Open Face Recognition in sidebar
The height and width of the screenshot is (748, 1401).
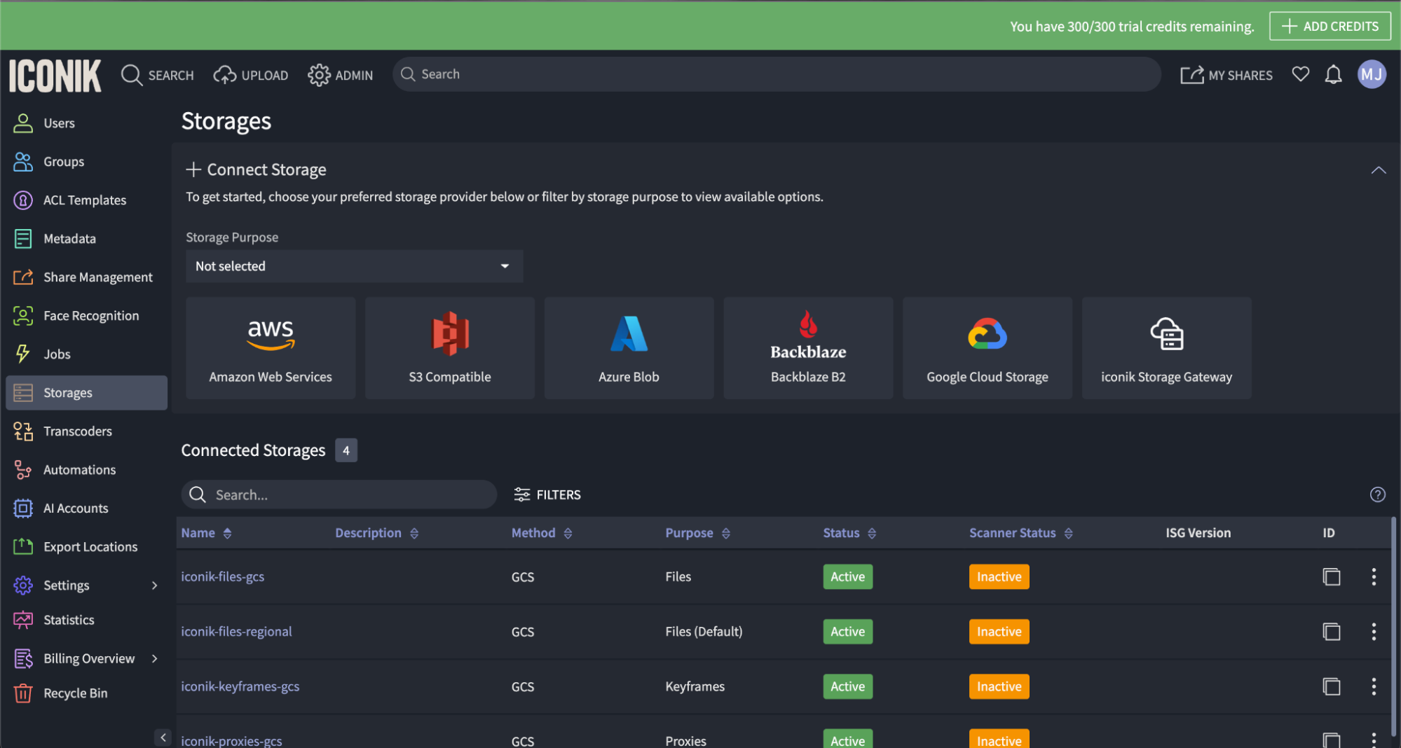[87, 316]
